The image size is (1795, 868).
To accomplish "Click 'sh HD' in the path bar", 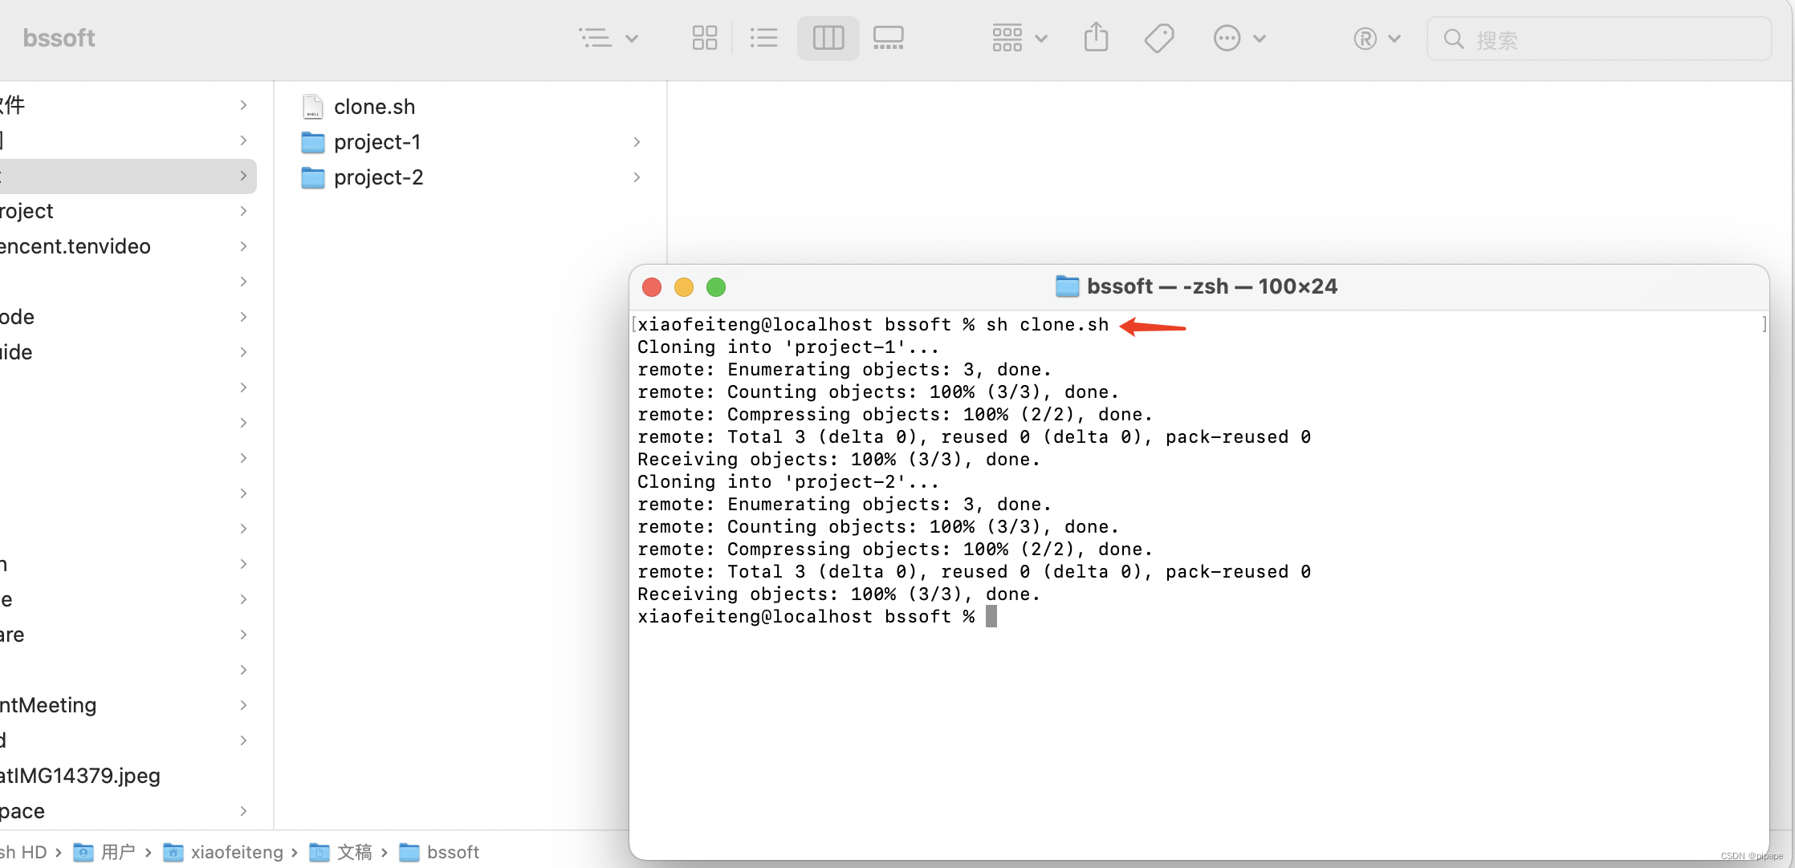I will coord(23,852).
